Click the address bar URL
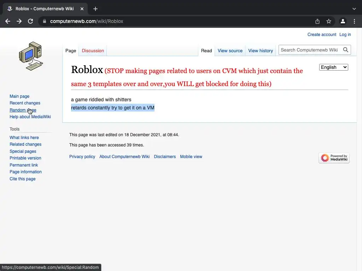362x271 pixels. pyautogui.click(x=87, y=21)
